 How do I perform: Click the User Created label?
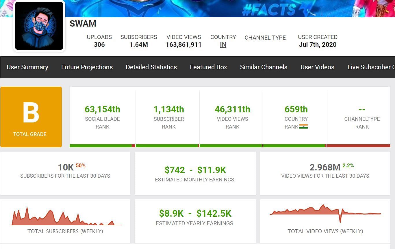click(x=318, y=37)
